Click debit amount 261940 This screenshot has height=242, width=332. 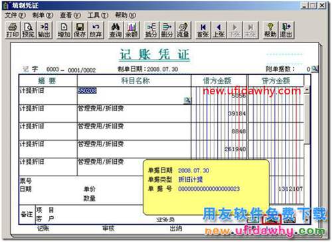[x=235, y=149]
